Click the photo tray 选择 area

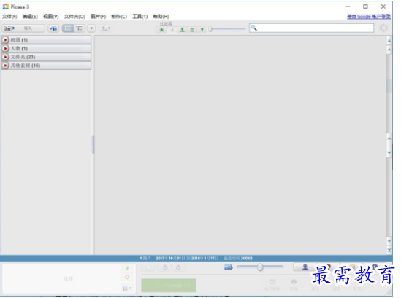tap(68, 278)
